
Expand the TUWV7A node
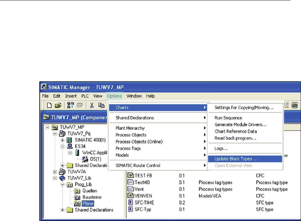(x=55, y=172)
